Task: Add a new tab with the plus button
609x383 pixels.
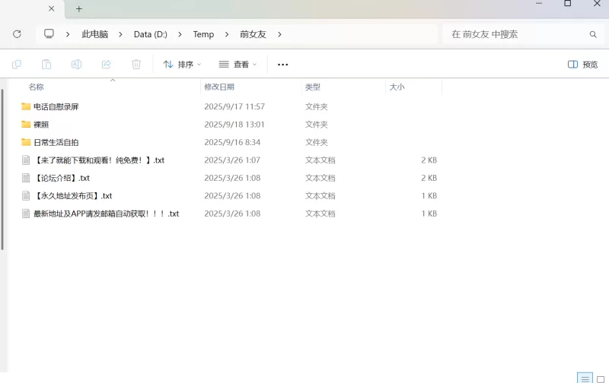Action: point(78,9)
